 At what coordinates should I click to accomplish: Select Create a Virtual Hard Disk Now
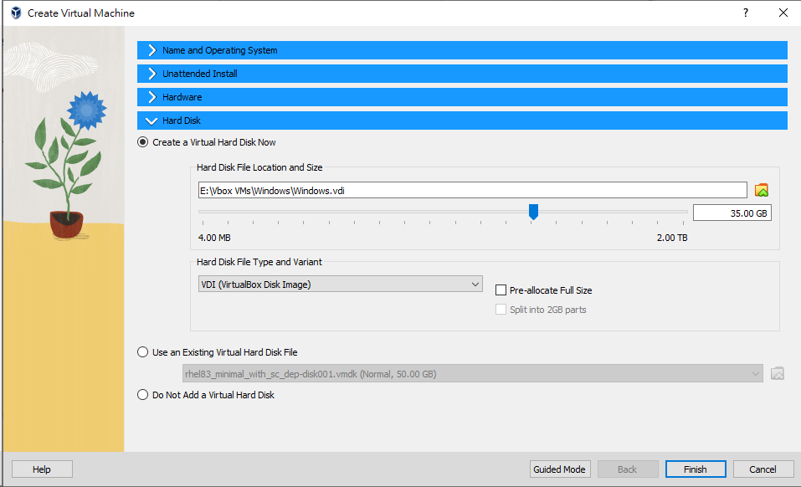[143, 142]
